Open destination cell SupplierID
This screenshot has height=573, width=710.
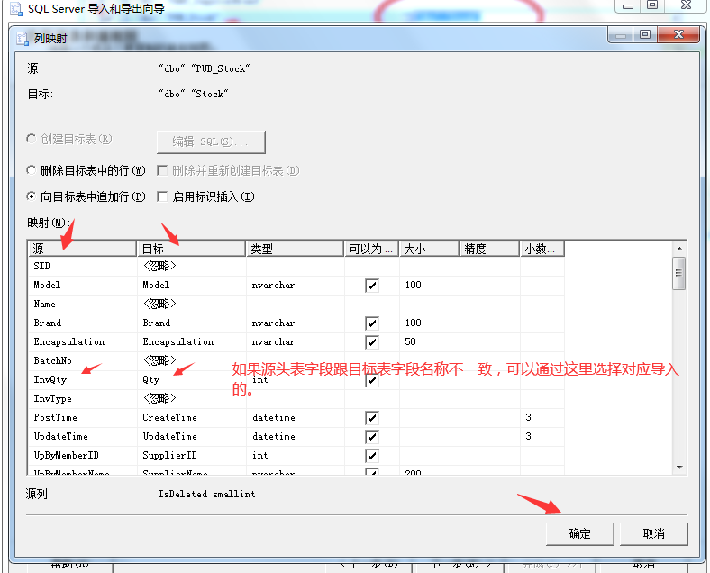tap(191, 456)
